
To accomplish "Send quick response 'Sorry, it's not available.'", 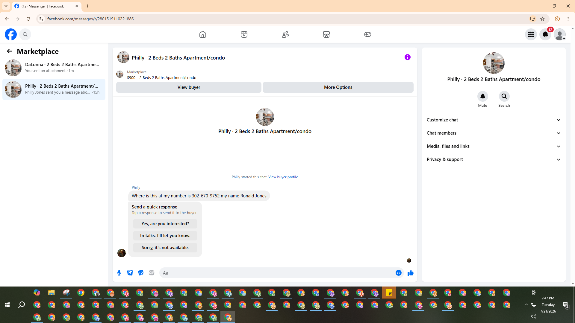I will 165,248.
